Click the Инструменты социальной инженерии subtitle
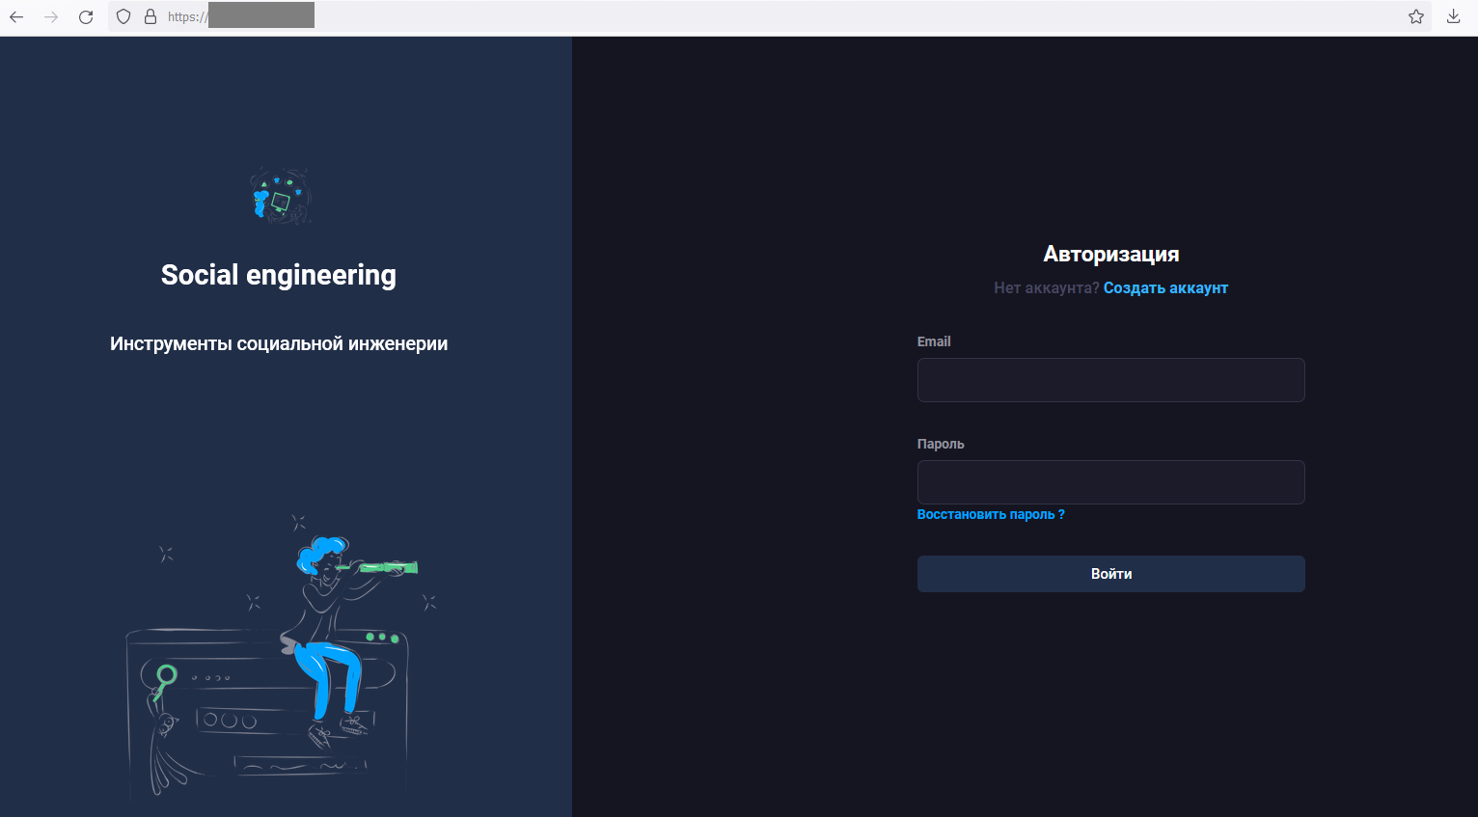Screen dimensions: 1478x817 pyautogui.click(x=278, y=344)
